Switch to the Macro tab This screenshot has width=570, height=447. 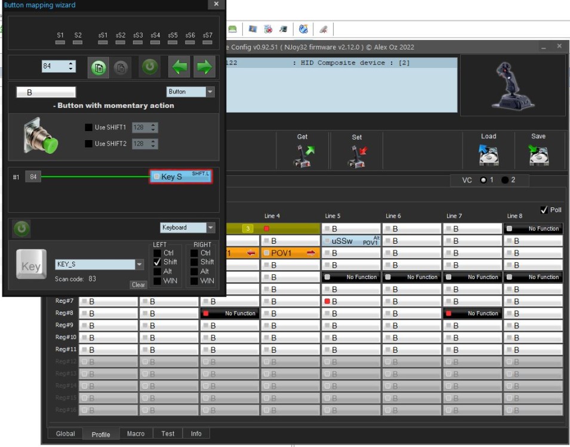click(x=135, y=434)
